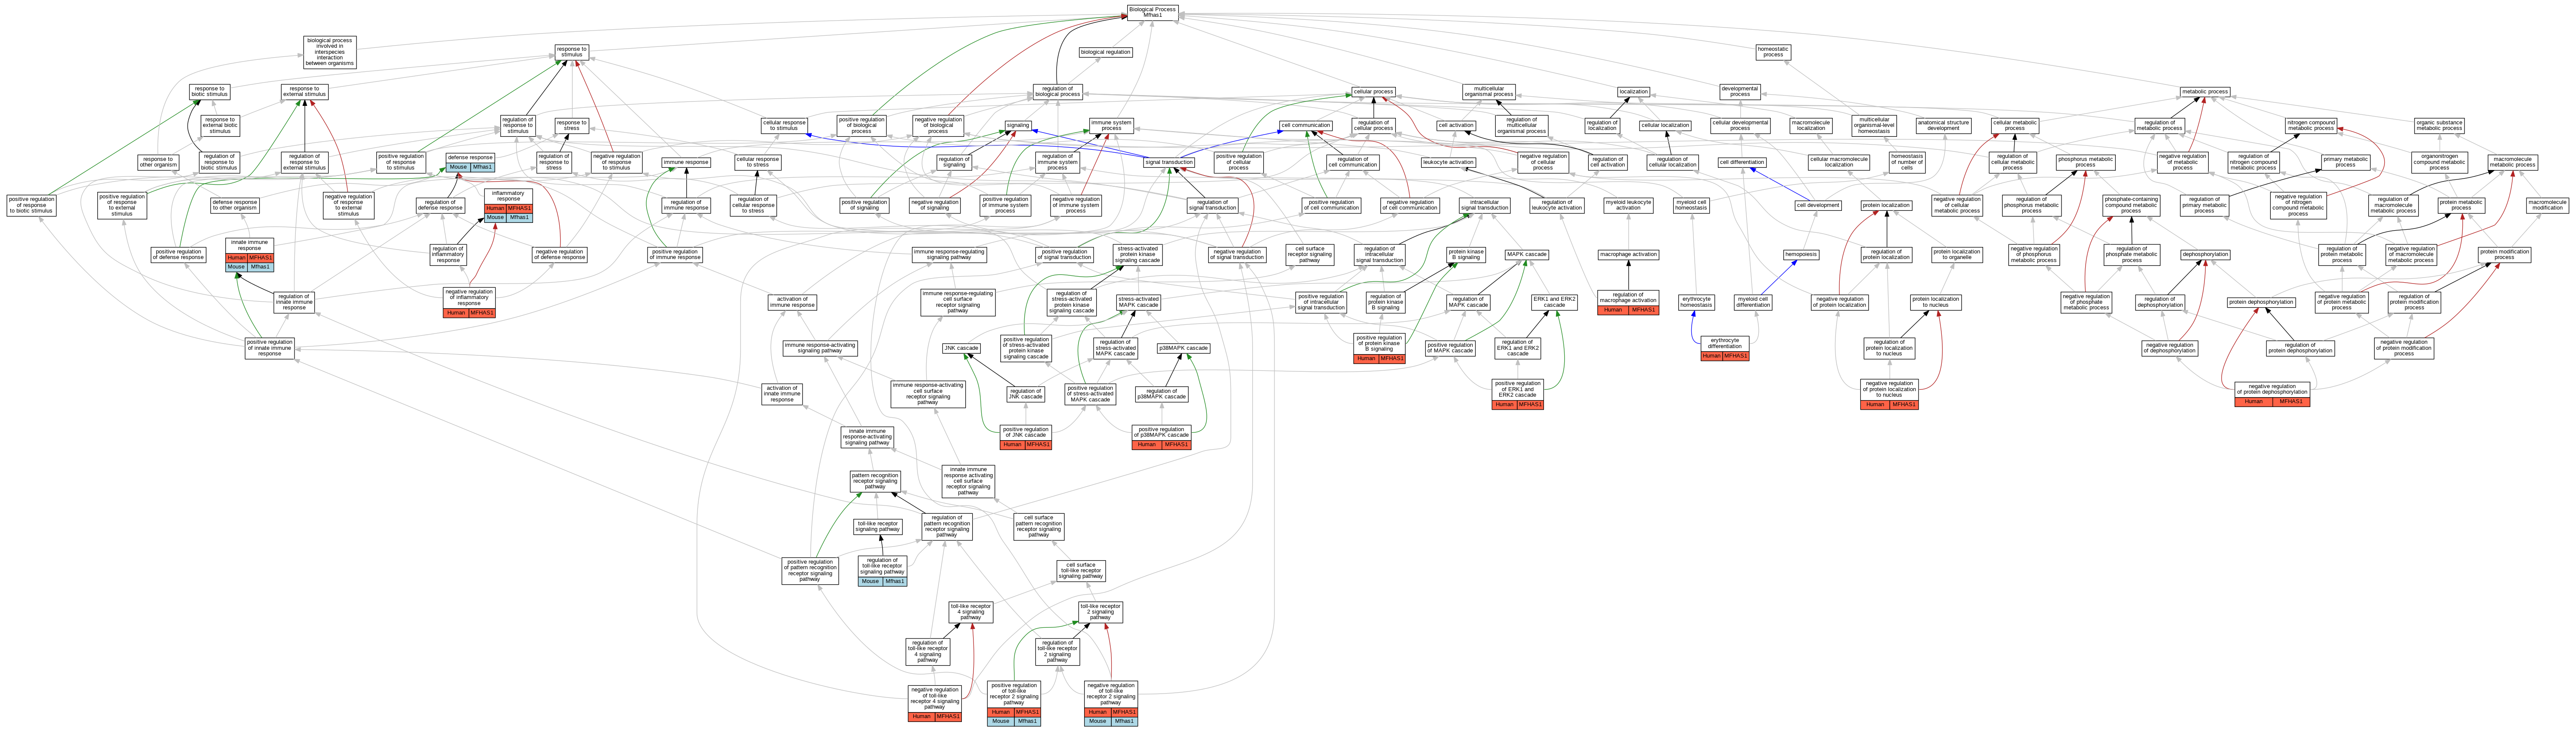Select 'pattern recognition receptor signaling pathway' node
Screen dimensions: 2576x731
click(875, 481)
